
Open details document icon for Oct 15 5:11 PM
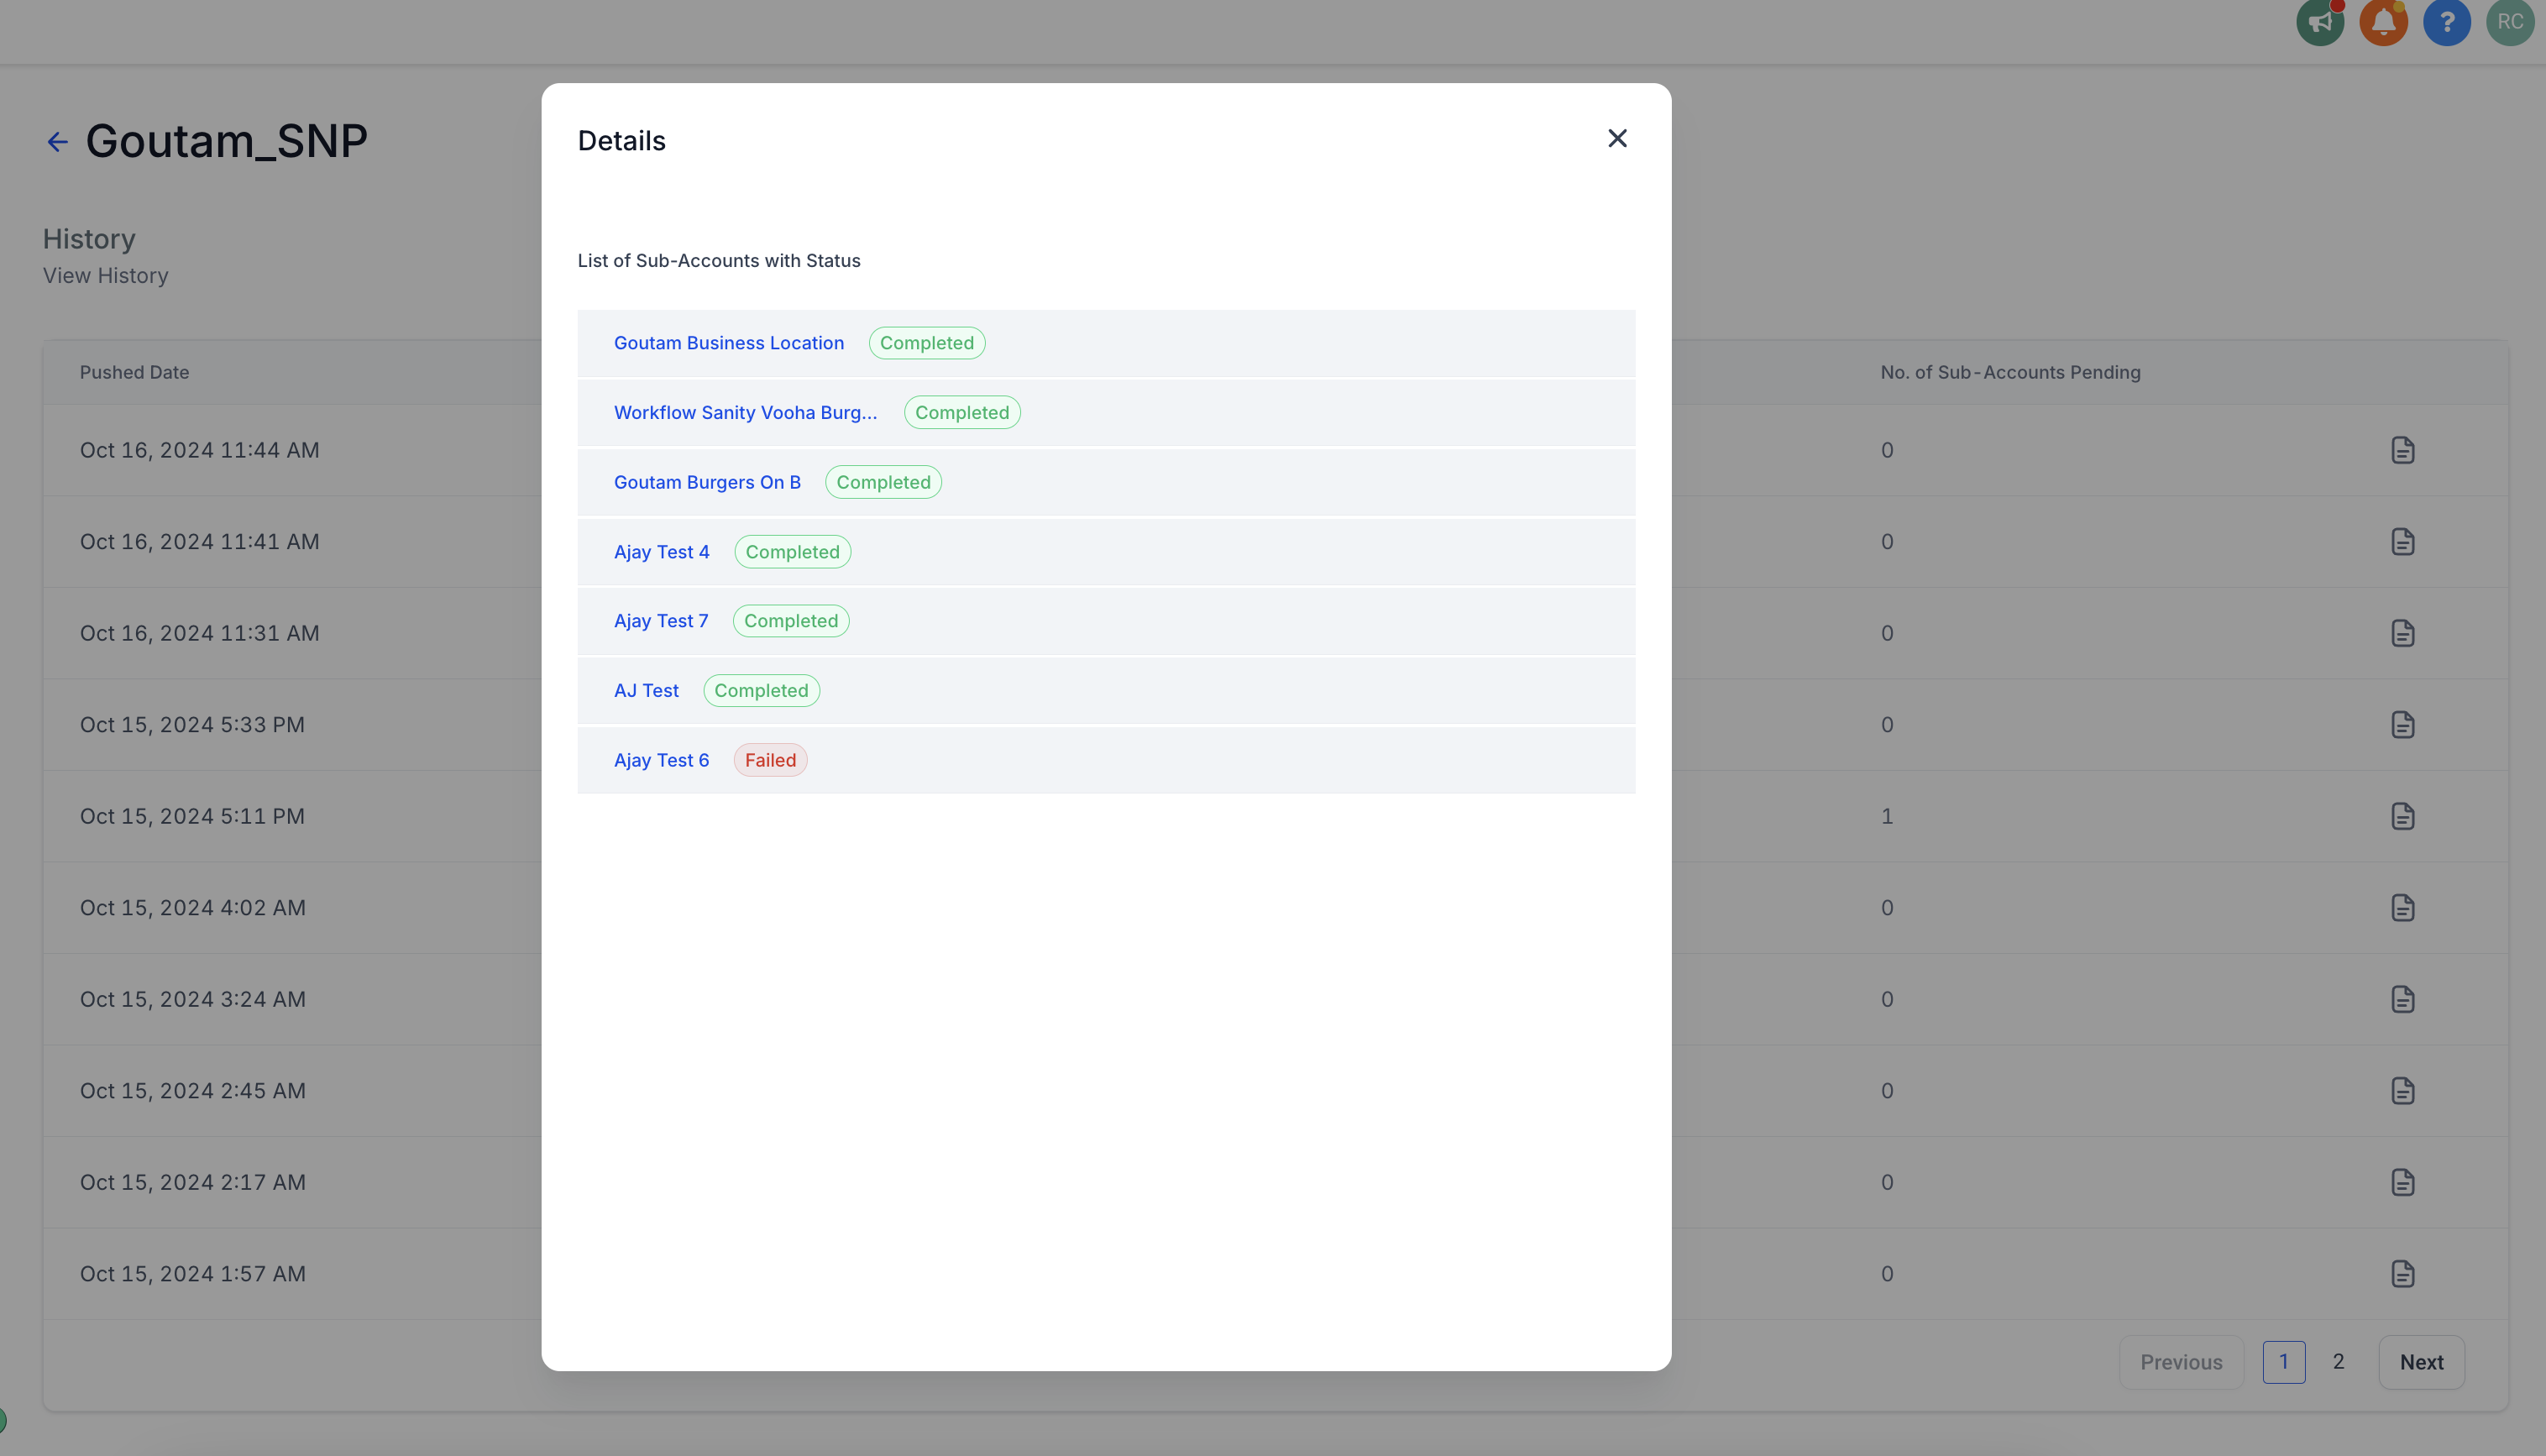coord(2402,816)
